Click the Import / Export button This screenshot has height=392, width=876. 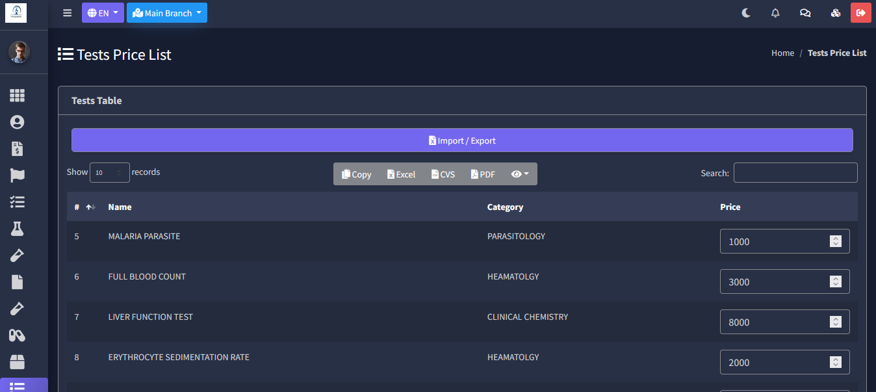(x=462, y=140)
